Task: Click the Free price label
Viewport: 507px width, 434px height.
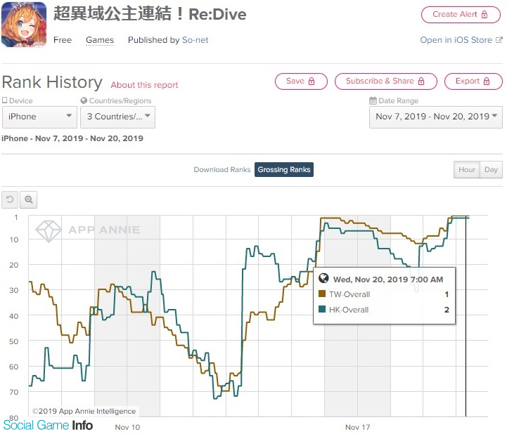Action: point(63,40)
